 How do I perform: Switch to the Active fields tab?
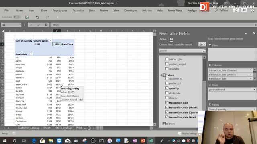[163, 39]
